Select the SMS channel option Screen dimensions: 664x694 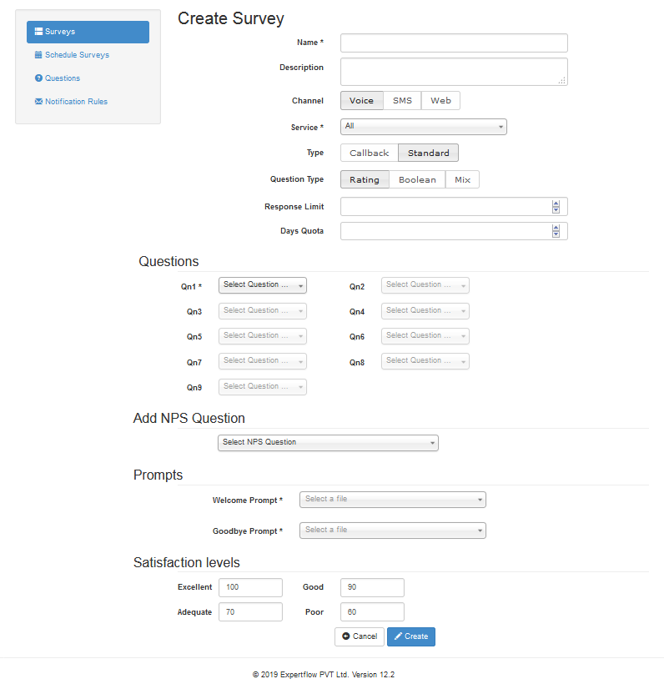[x=402, y=100]
